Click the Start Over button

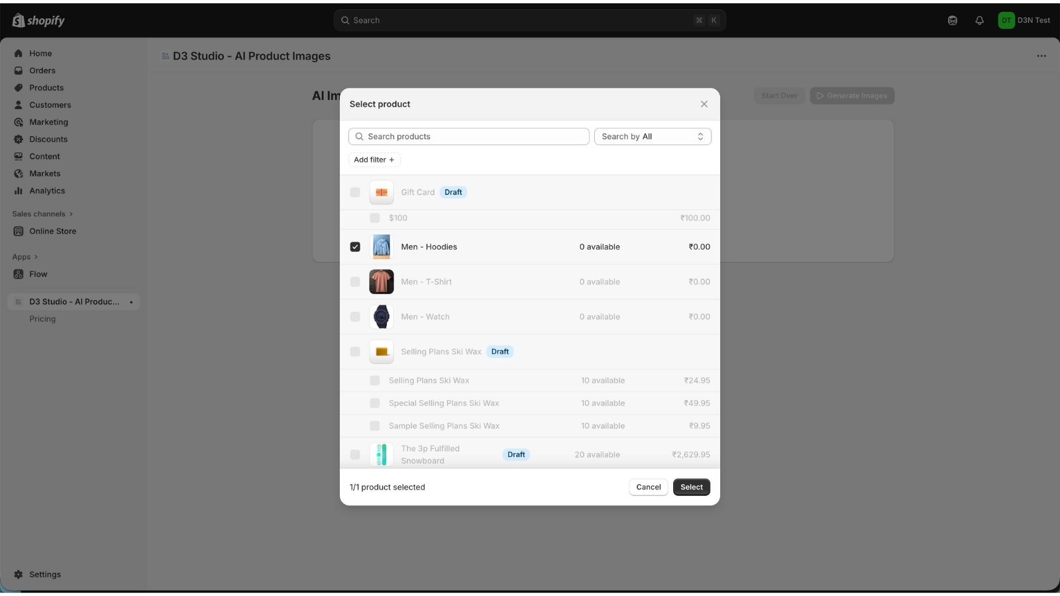point(780,96)
